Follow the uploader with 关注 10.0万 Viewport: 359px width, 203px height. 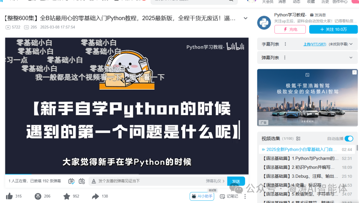(333, 29)
